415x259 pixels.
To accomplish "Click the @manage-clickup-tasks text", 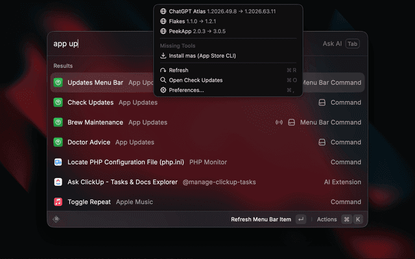I will pos(219,182).
